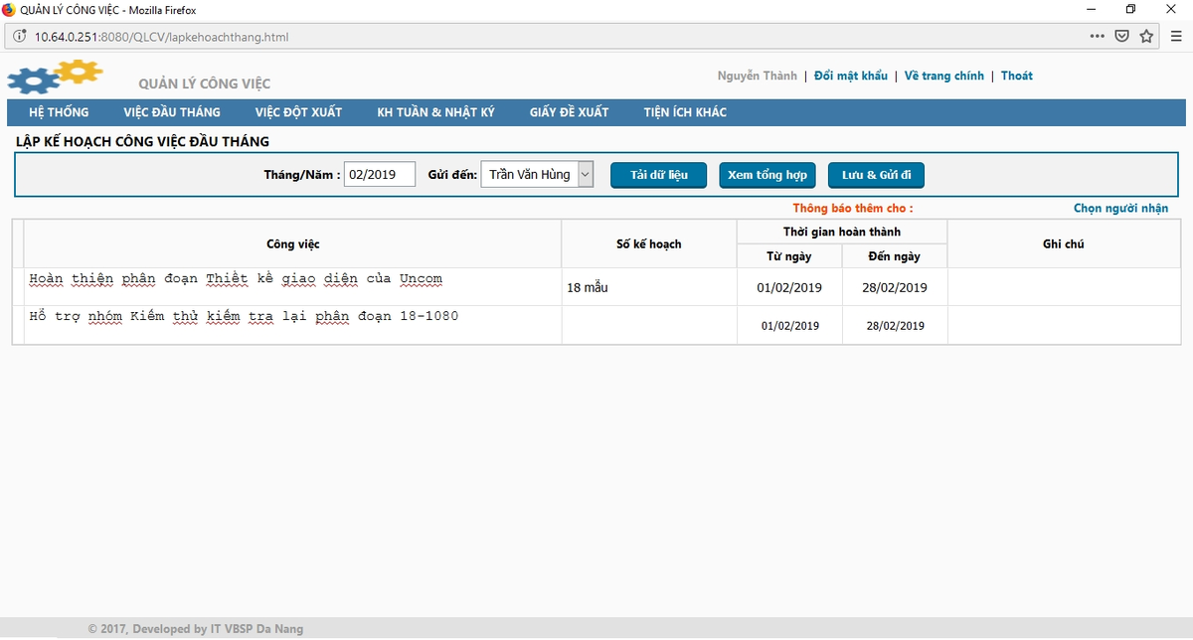Viewport: 1193px width, 640px height.
Task: Click the 'Công việc' column header
Action: click(293, 244)
